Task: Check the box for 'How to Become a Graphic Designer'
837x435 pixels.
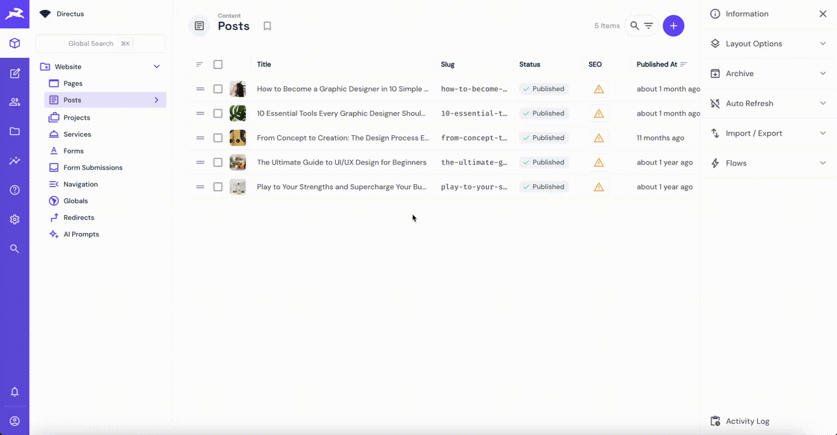Action: pyautogui.click(x=218, y=89)
